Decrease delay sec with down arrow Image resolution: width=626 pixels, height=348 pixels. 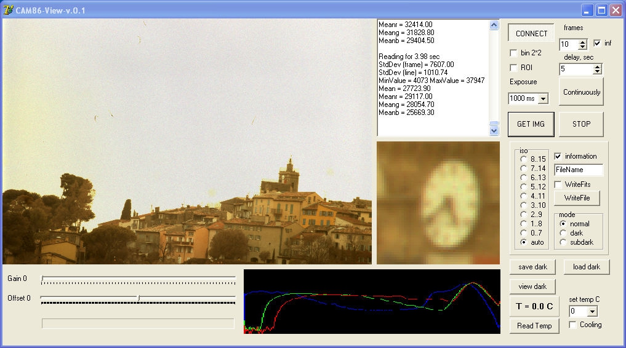tap(597, 71)
